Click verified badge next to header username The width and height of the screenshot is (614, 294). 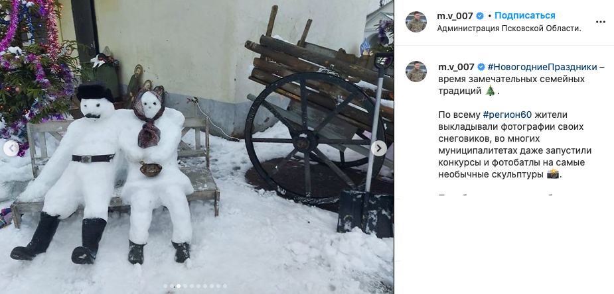(x=480, y=16)
